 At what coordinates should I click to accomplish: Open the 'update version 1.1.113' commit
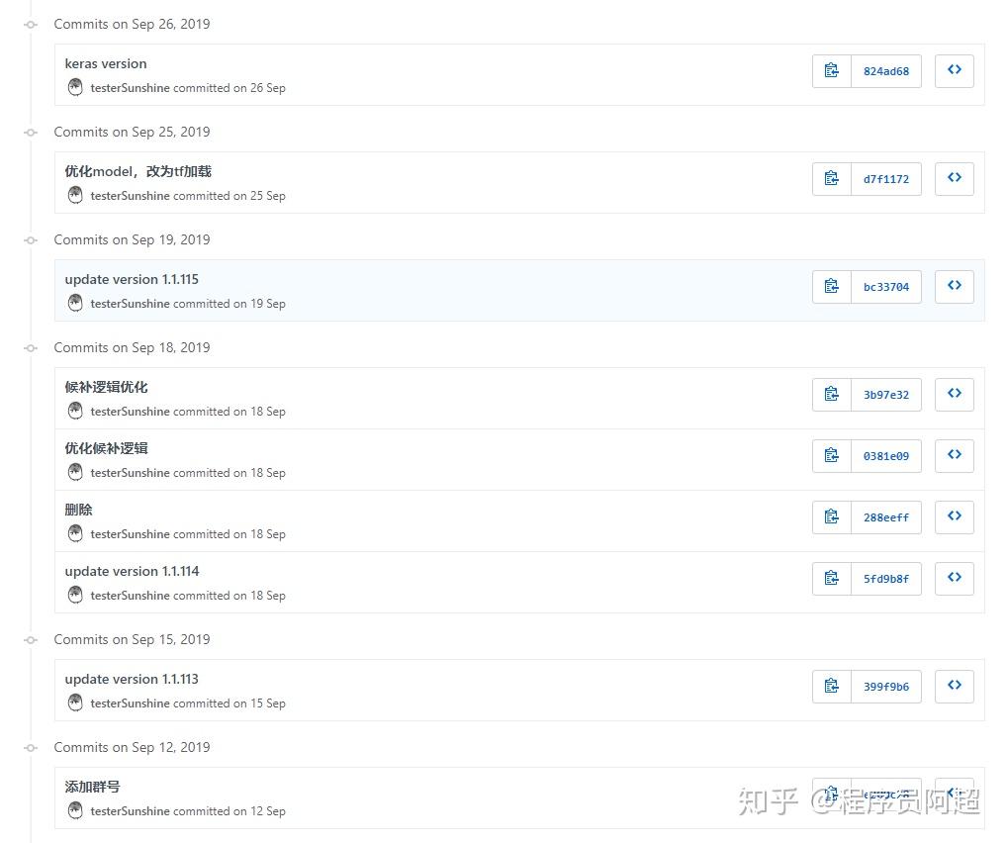pos(132,679)
